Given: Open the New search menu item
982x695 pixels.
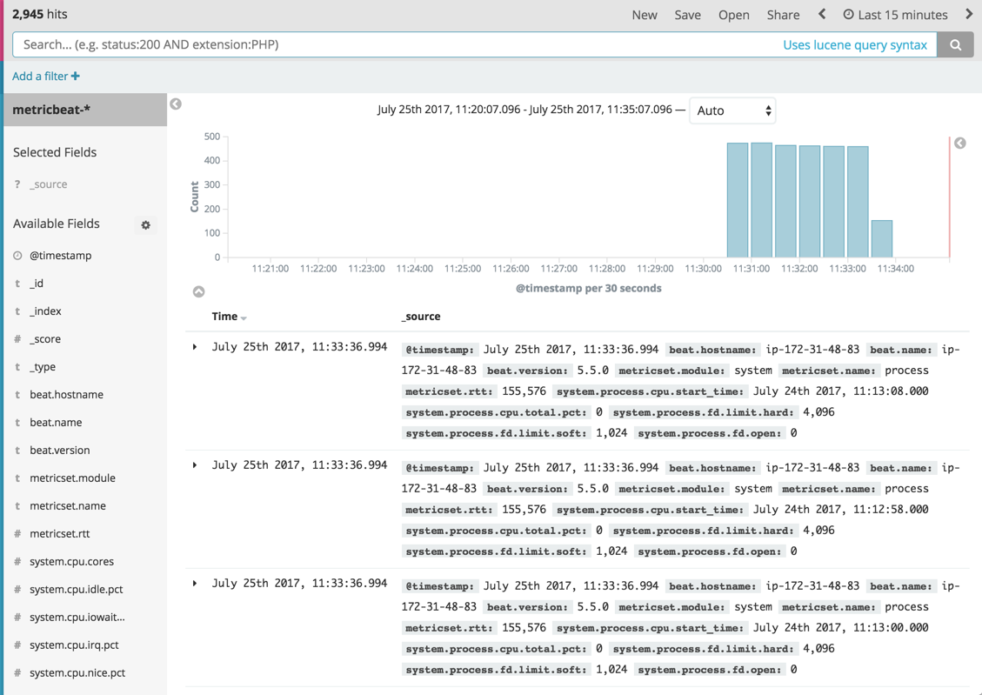Looking at the screenshot, I should tap(645, 15).
